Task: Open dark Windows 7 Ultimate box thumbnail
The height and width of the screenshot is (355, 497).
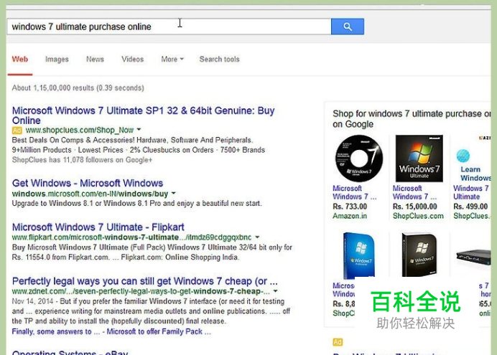Action: (x=419, y=255)
